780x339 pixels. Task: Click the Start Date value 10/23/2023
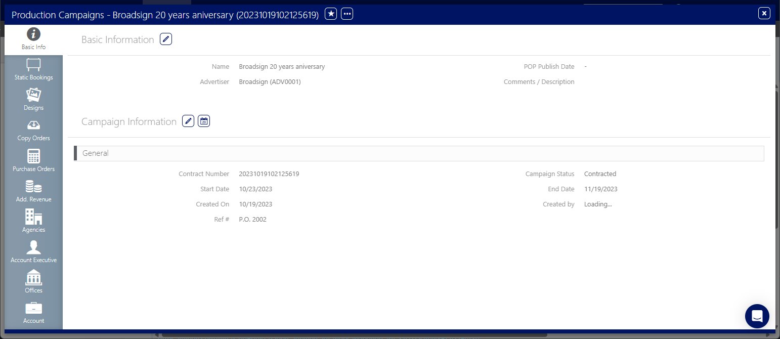[x=255, y=189]
